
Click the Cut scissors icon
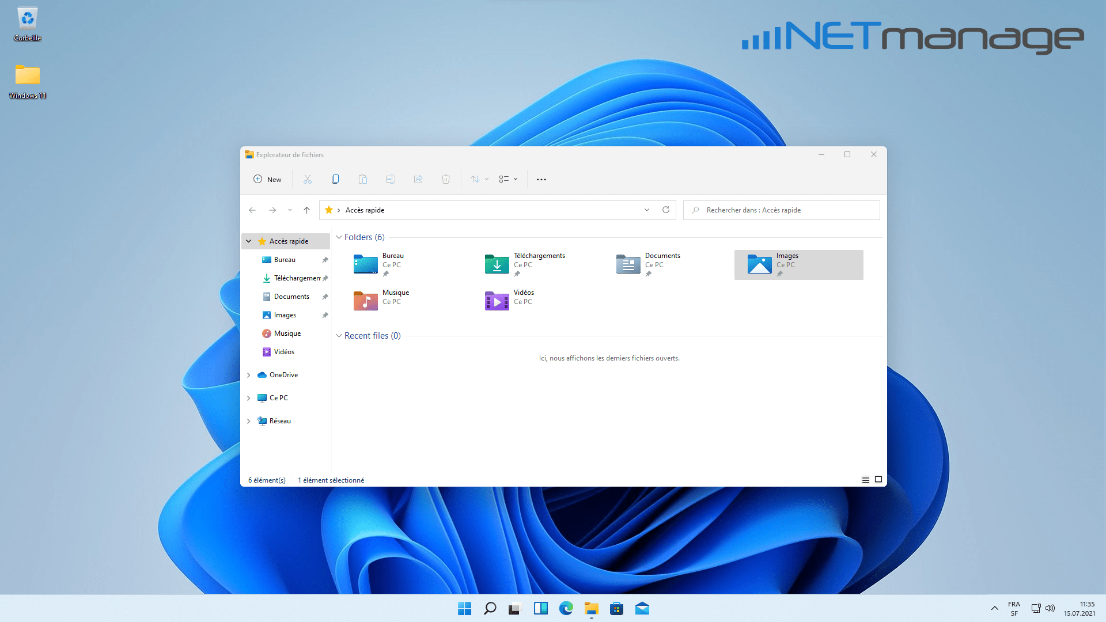coord(308,179)
